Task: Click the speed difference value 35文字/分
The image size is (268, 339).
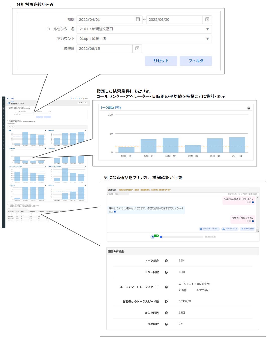Action: 185,301
